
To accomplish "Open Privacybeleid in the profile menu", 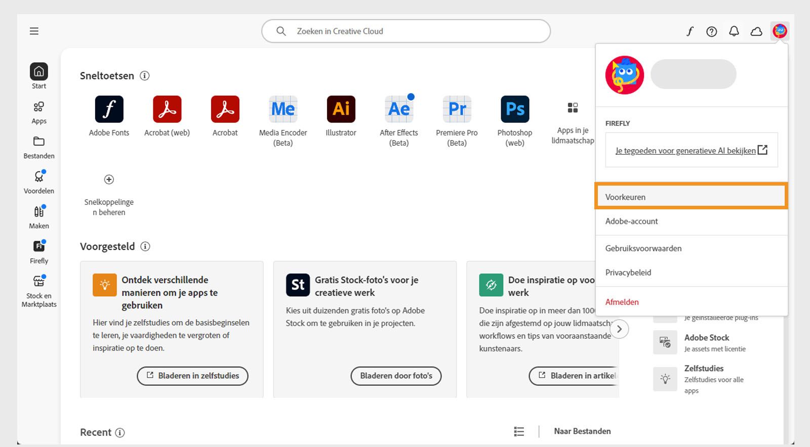I will tap(691, 273).
